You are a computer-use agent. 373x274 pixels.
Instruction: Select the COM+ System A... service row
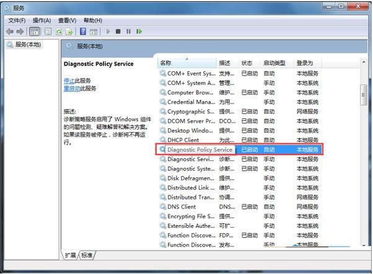click(x=239, y=83)
